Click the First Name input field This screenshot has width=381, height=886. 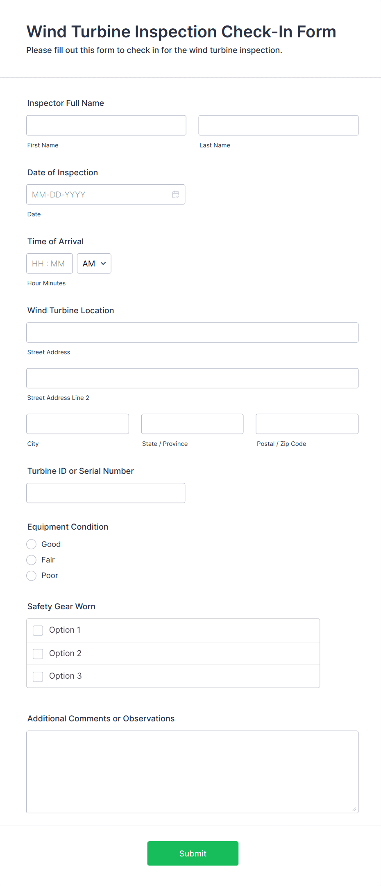[x=106, y=125]
